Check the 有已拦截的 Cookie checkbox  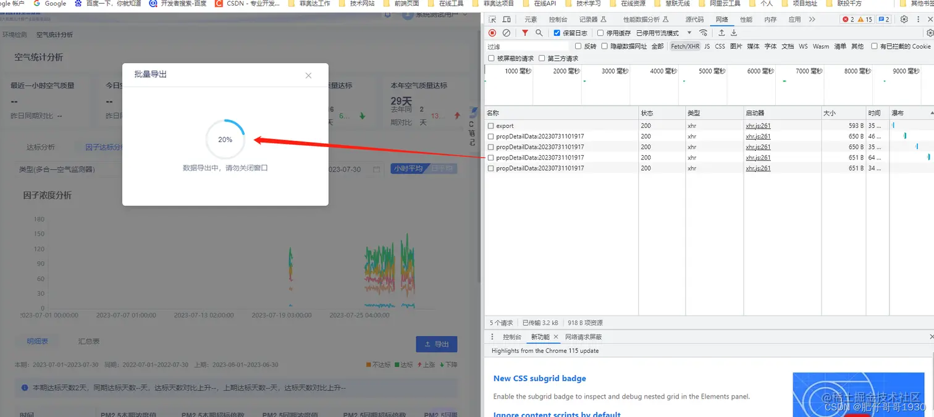tap(874, 46)
